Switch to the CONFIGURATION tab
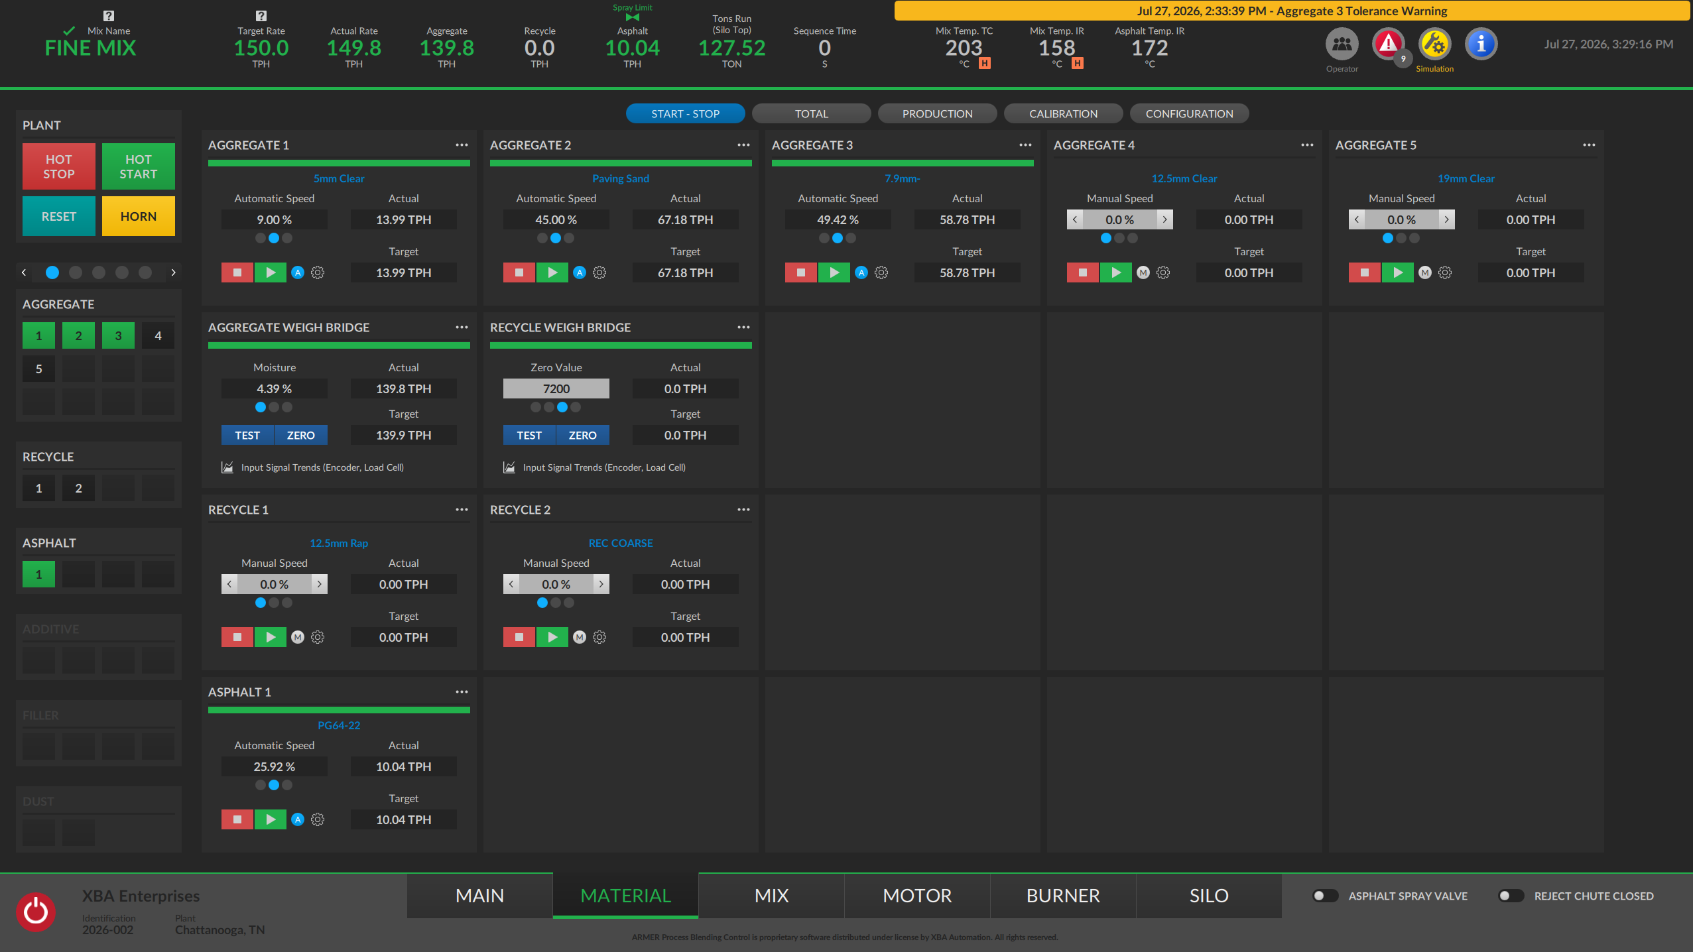Screen dimensions: 1693x952 (x=1190, y=113)
